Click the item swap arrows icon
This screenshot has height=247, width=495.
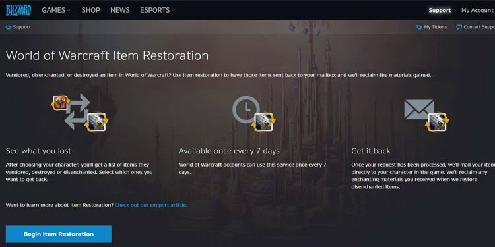pyautogui.click(x=77, y=111)
